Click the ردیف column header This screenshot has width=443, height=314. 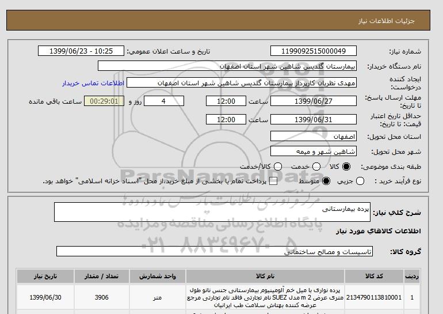pyautogui.click(x=411, y=277)
